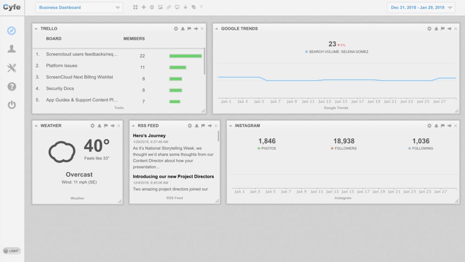Screen dimensions: 465x262
Task: Close the Instagram widget
Action: click(x=456, y=126)
